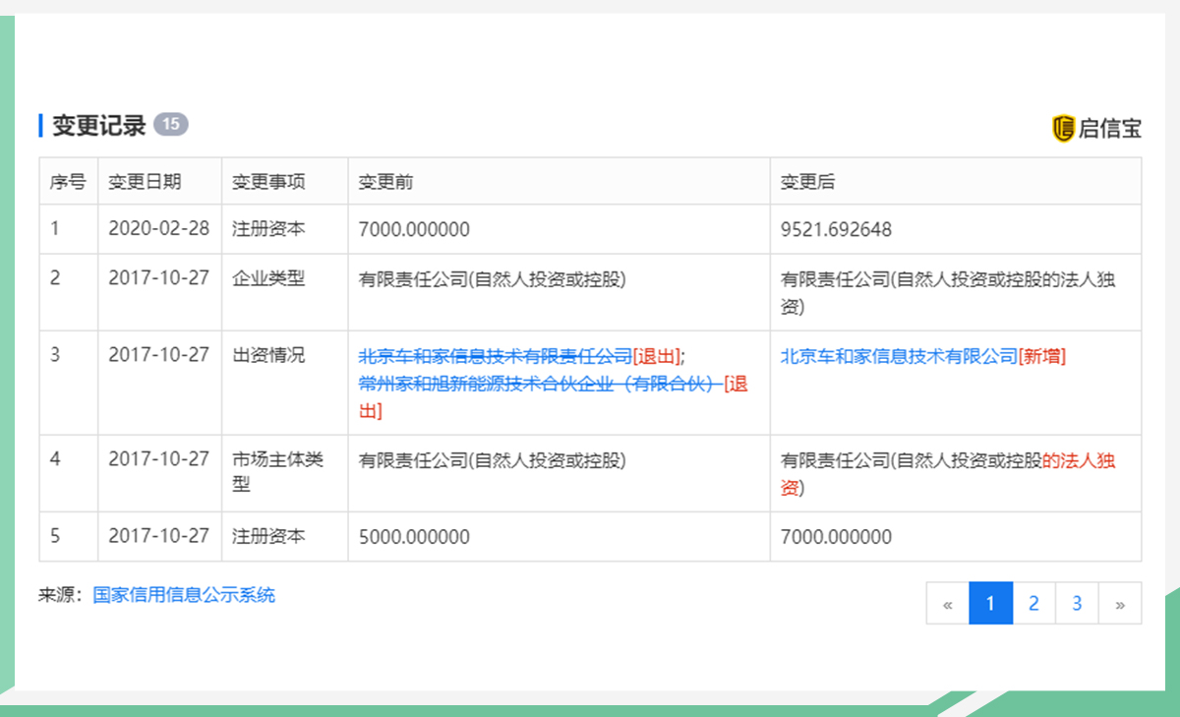1180x717 pixels.
Task: Select current pagination page 1
Action: click(990, 603)
